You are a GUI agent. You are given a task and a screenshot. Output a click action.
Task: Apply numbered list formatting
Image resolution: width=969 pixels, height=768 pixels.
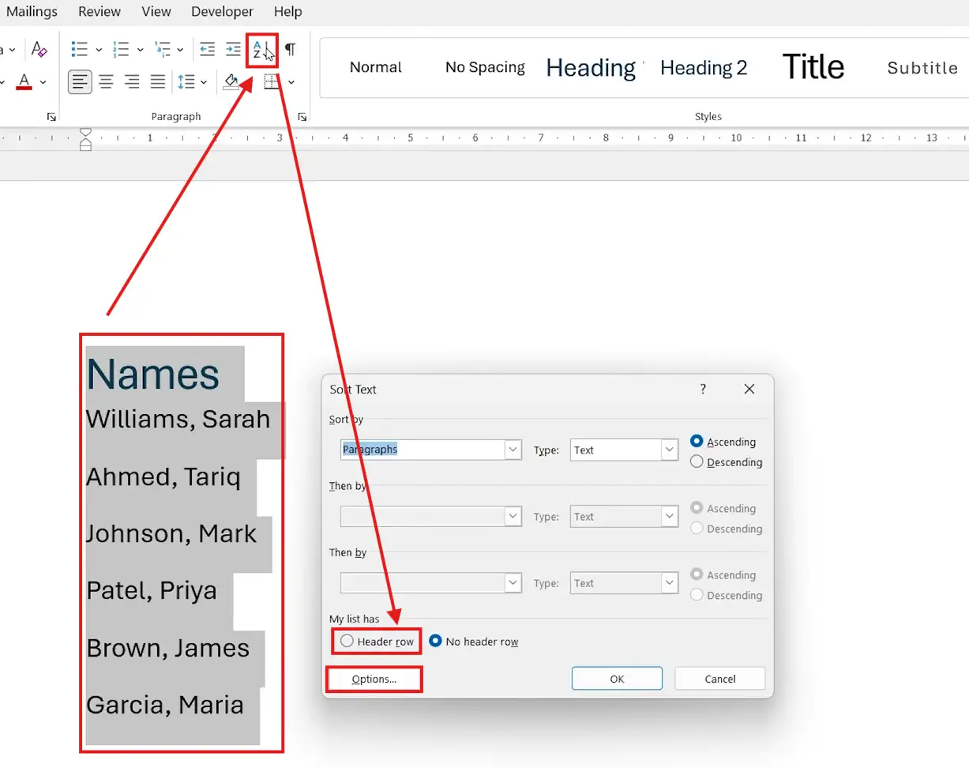point(121,49)
